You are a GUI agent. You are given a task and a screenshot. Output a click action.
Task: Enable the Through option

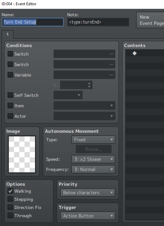[x=10, y=216]
